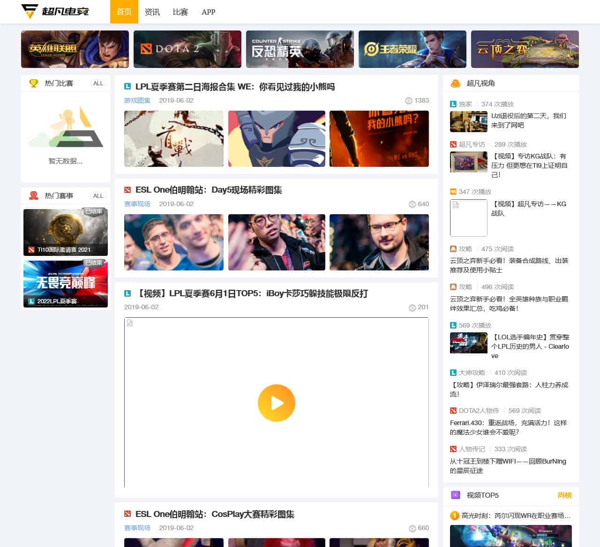Click the LoL icon beside 569 次播放

point(453,325)
